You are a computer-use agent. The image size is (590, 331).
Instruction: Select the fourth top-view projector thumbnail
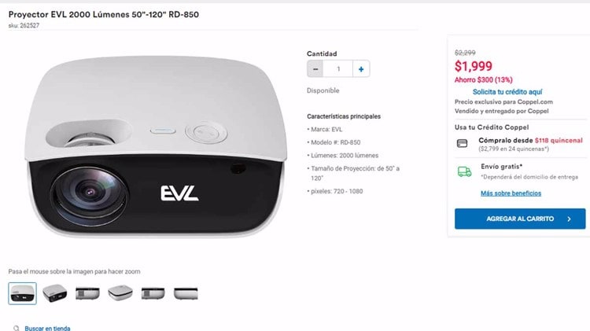click(120, 292)
